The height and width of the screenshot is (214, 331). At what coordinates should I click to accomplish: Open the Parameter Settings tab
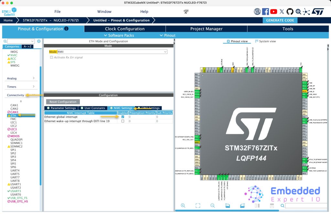tap(61, 108)
